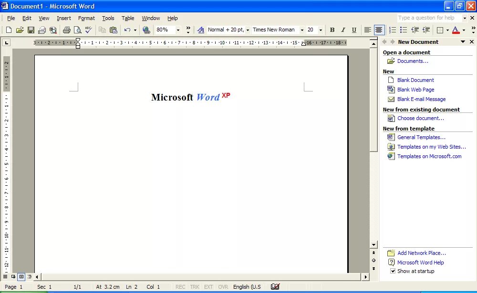This screenshot has width=477, height=293.
Task: Click the spelling status book icon
Action: (x=275, y=287)
